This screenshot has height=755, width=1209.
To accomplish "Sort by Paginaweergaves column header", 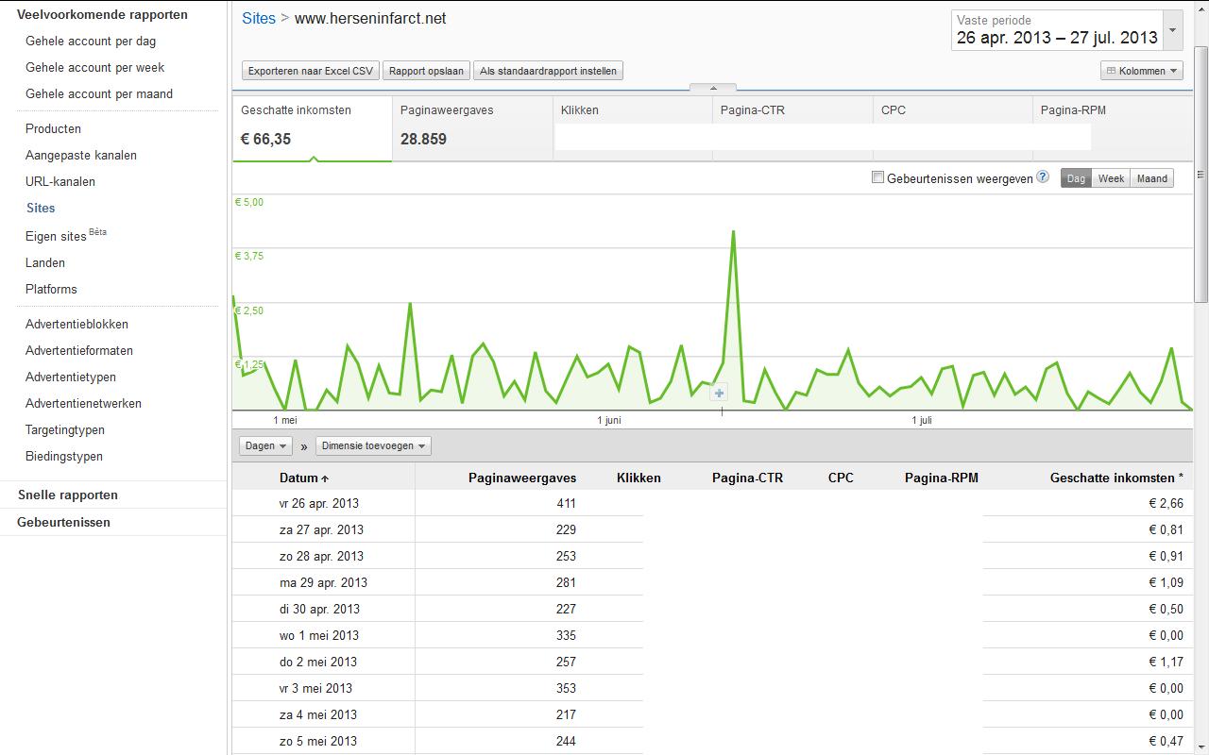I will point(522,478).
